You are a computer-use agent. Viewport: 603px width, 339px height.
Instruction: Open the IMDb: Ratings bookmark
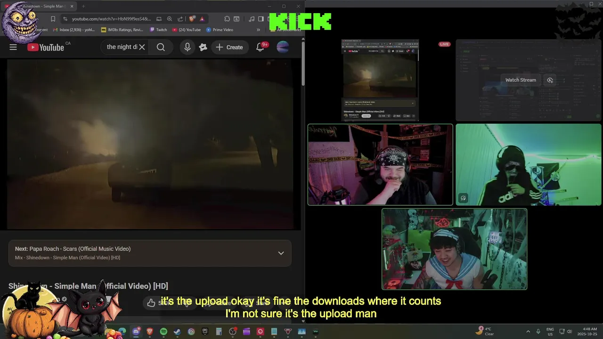[122, 30]
